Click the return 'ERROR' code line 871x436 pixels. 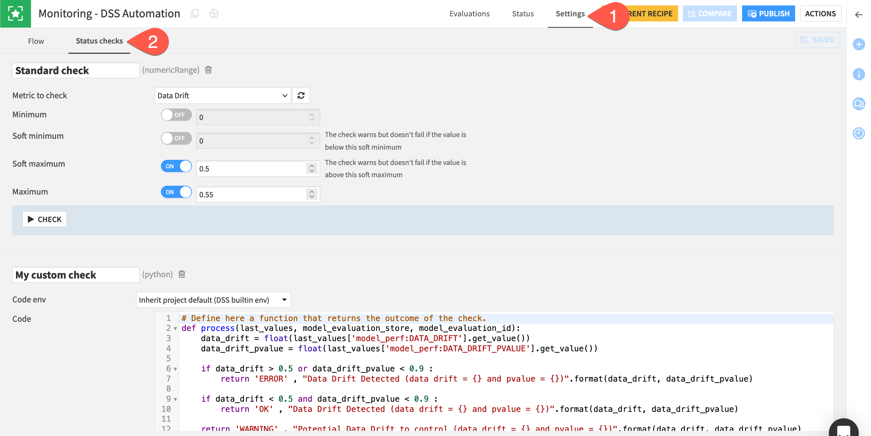[487, 379]
